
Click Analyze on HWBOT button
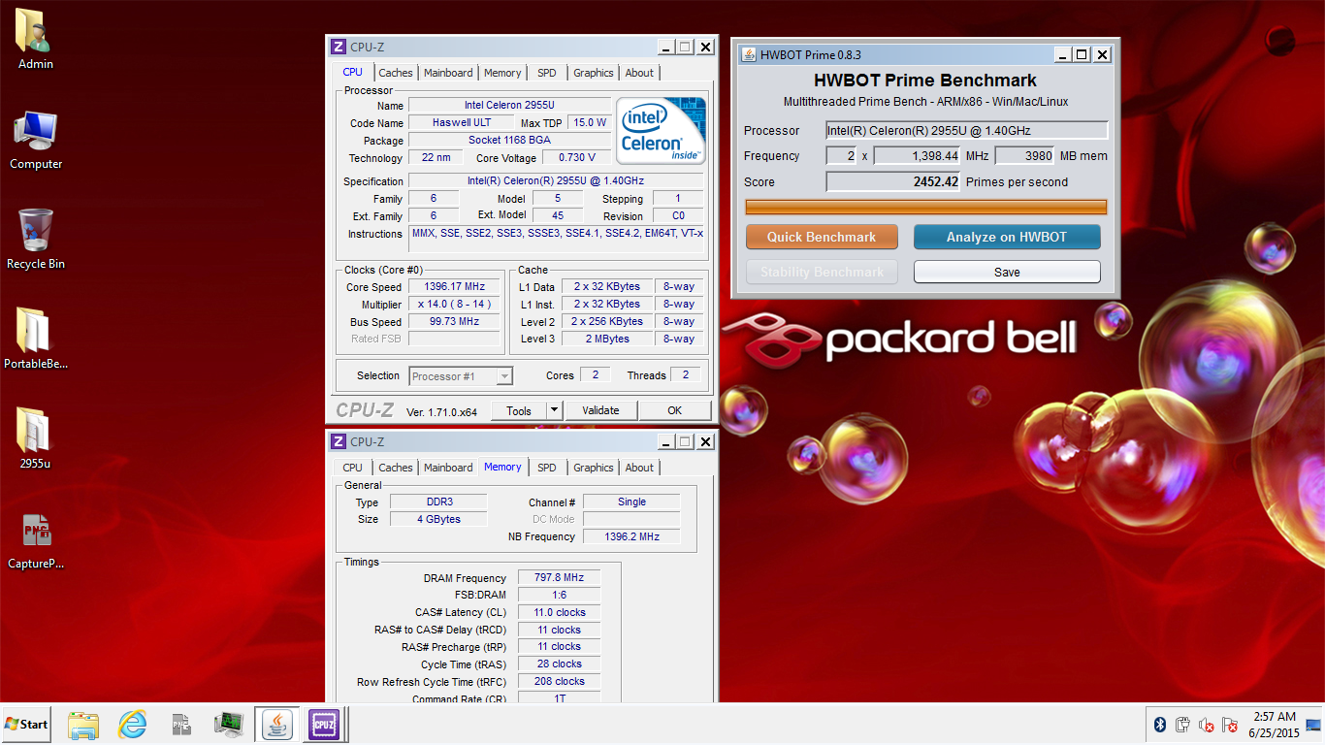[1007, 237]
